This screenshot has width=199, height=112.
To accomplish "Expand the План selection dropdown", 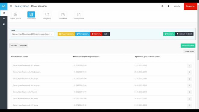I will point(32,34).
